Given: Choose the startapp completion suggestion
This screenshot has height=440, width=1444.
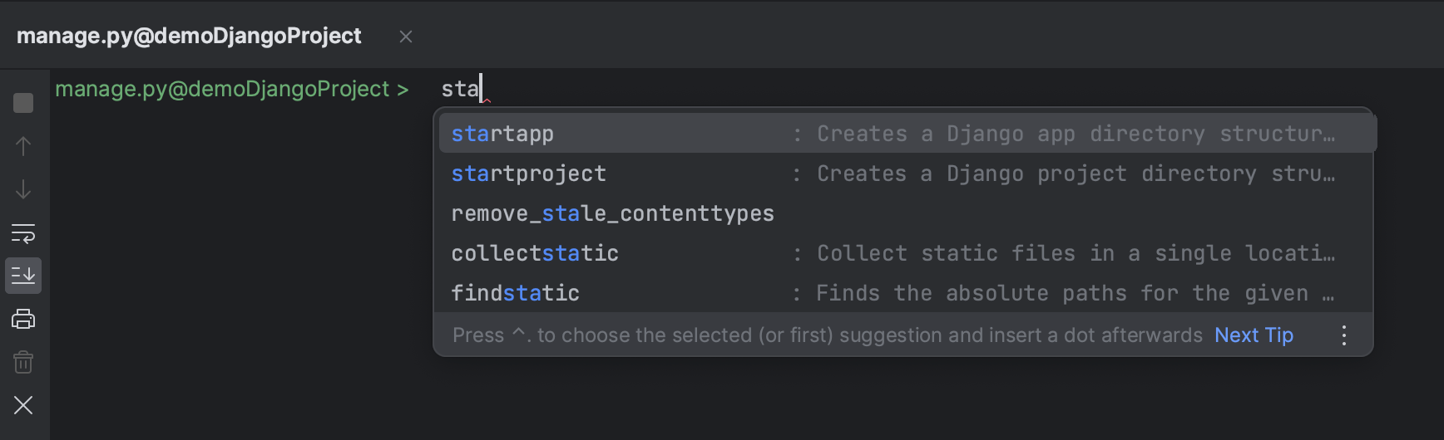Looking at the screenshot, I should [502, 134].
